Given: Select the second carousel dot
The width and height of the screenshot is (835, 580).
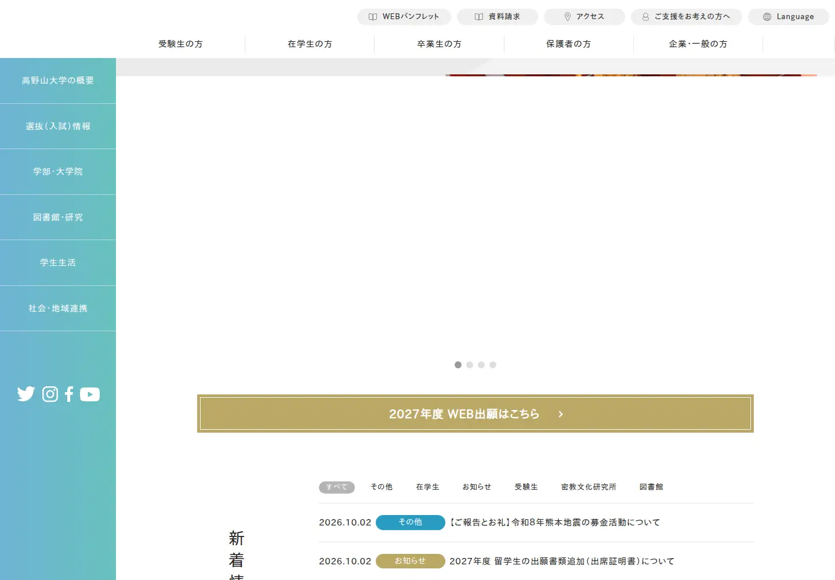Looking at the screenshot, I should click(470, 365).
